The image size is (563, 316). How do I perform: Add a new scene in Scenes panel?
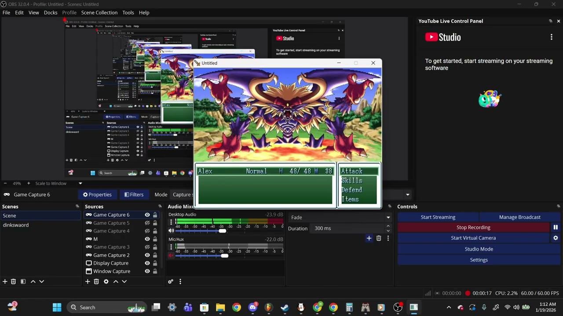tap(5, 281)
